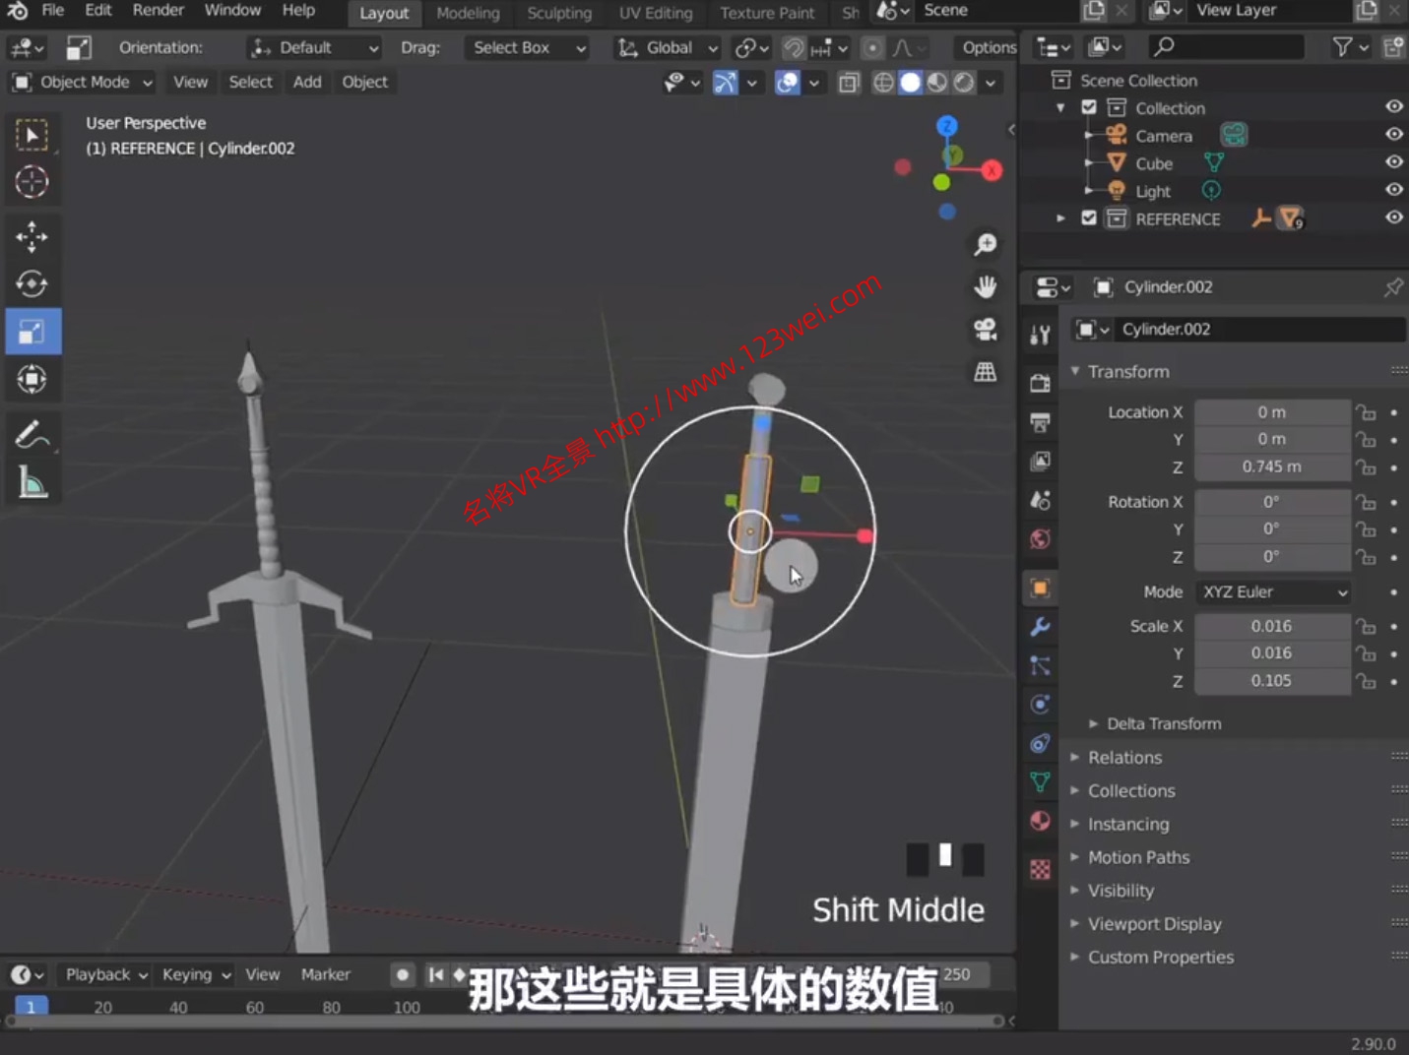Toggle X-Ray mode in the viewport header
Viewport: 1409px width, 1055px height.
point(848,83)
